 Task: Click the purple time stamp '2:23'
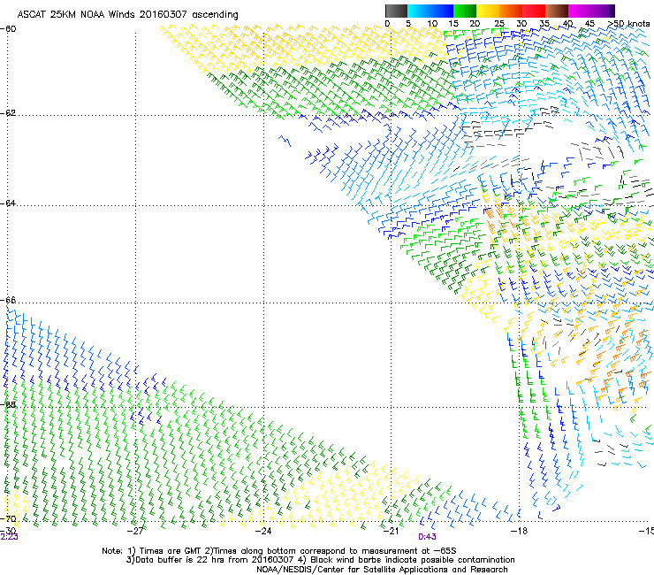(9, 537)
